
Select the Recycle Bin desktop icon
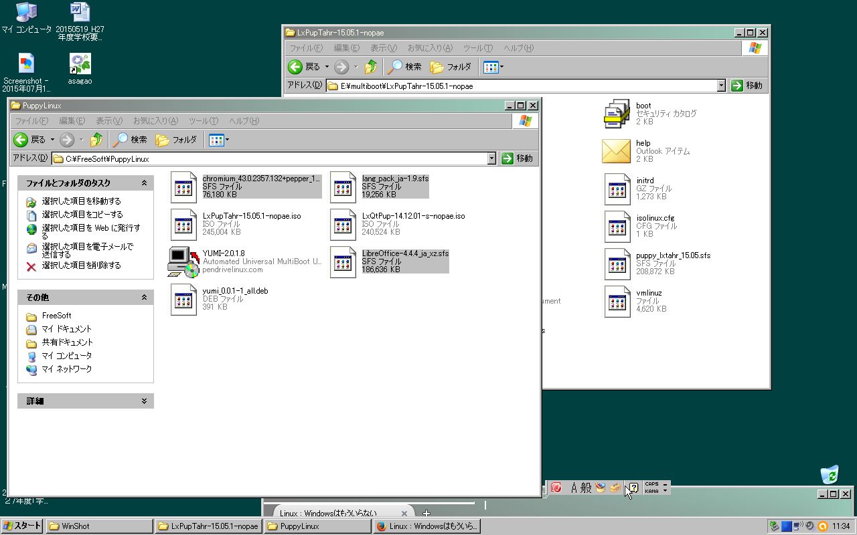830,474
